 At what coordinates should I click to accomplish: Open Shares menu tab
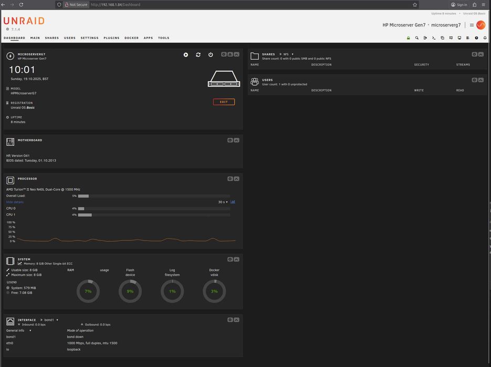(51, 38)
